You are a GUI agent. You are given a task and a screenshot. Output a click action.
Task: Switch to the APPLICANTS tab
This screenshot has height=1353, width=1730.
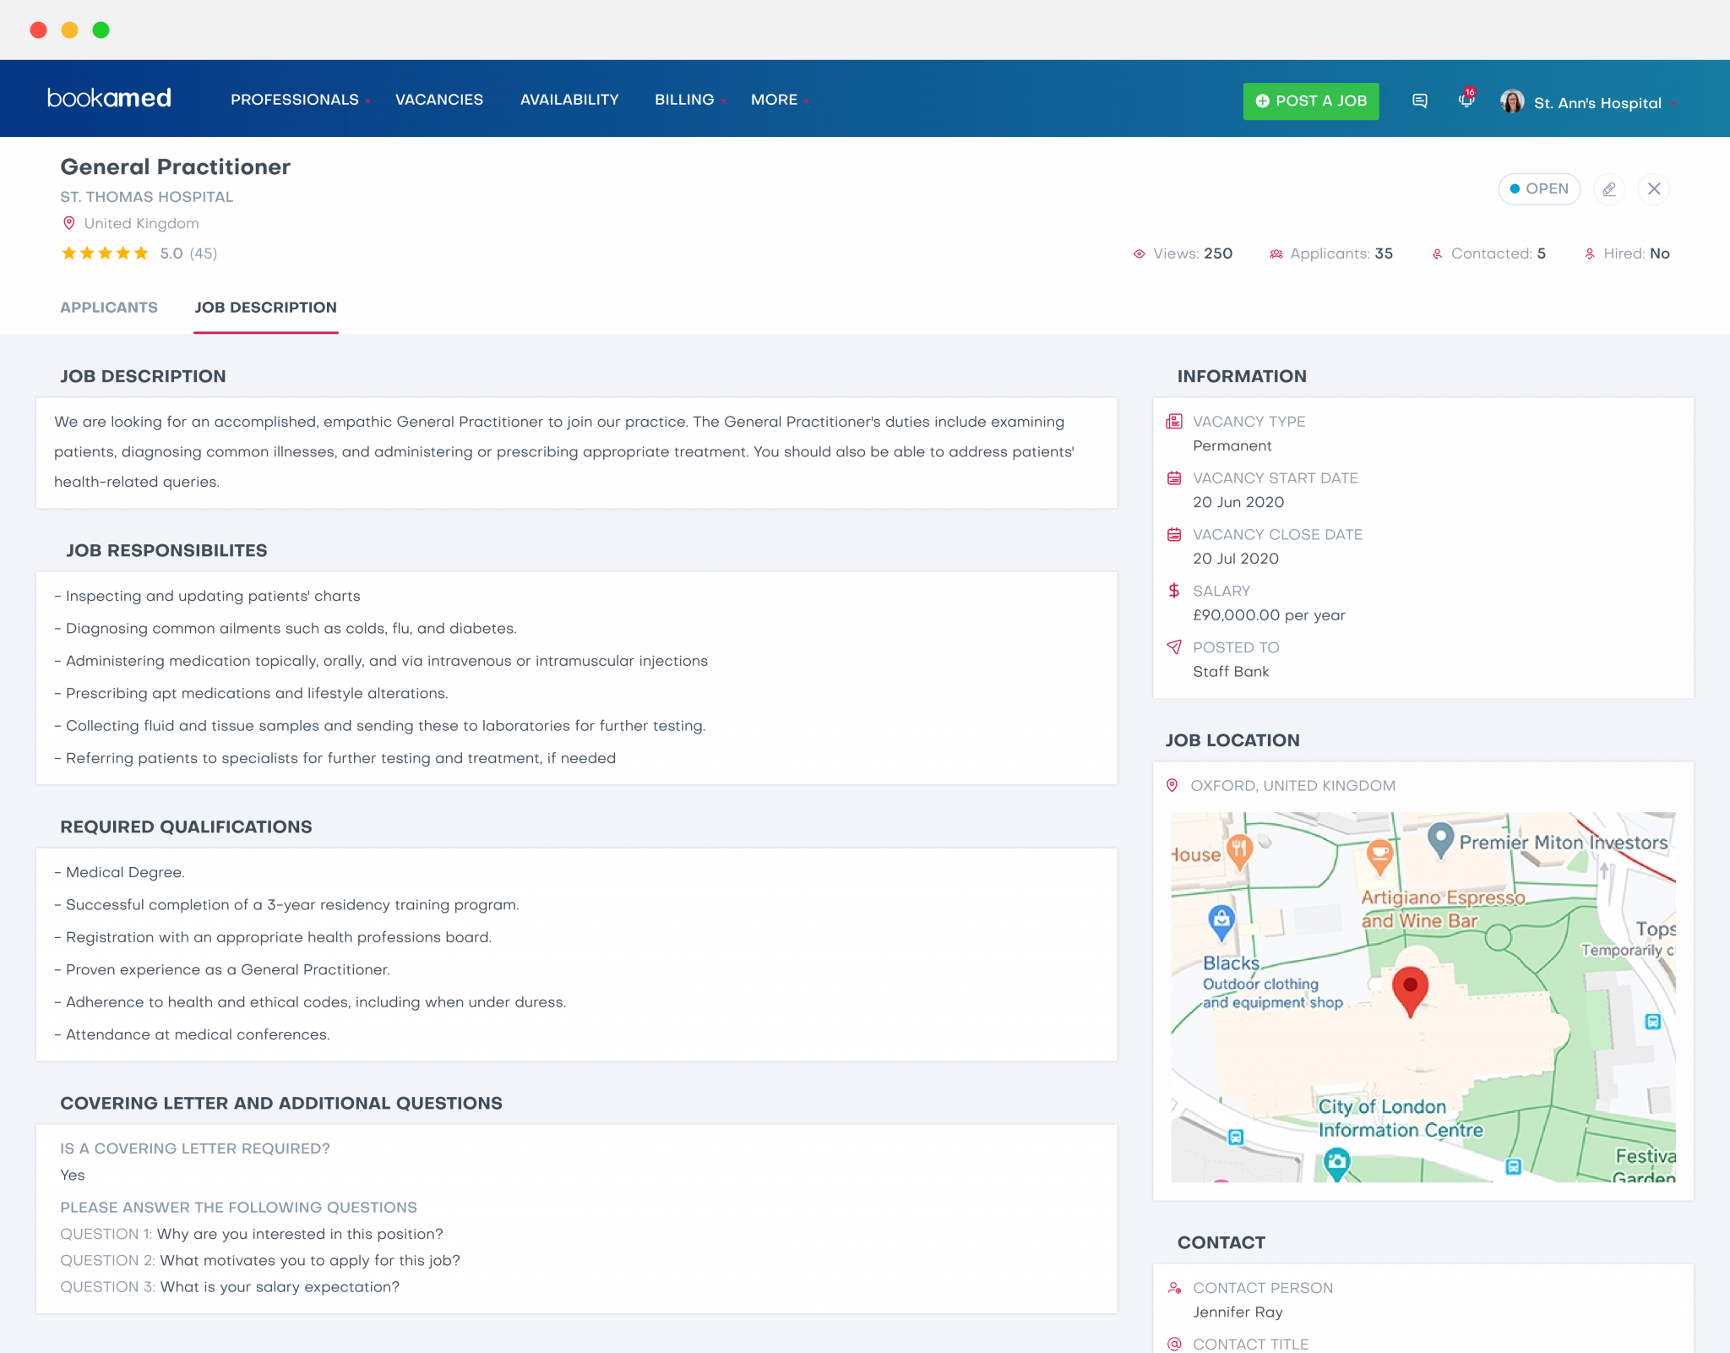tap(108, 306)
